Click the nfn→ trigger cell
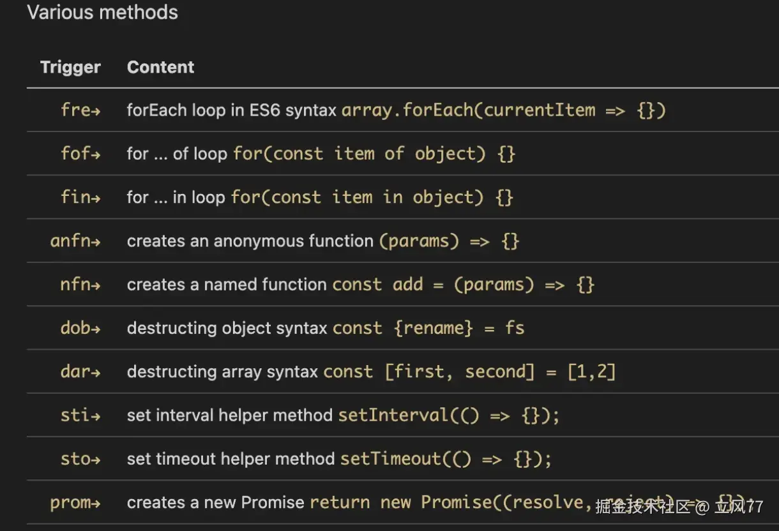Screen dimensions: 779x531 click(x=80, y=284)
